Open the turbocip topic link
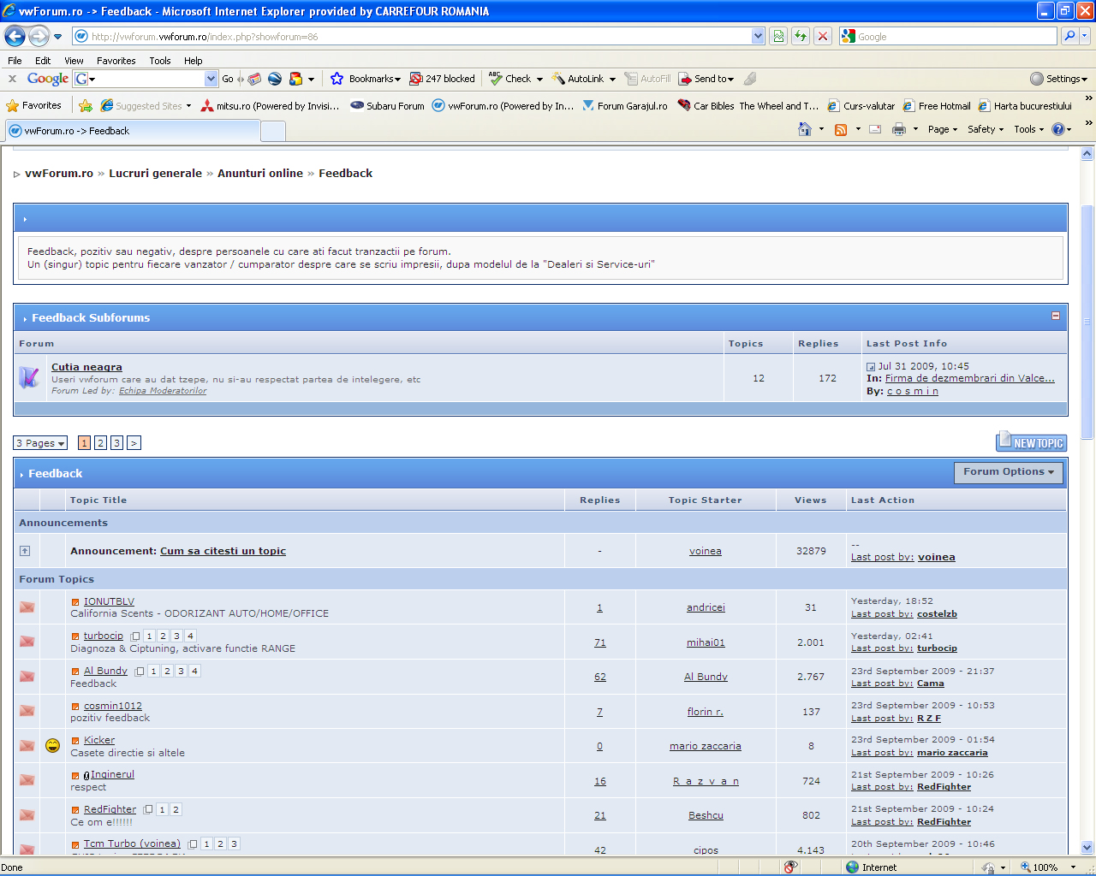The height and width of the screenshot is (876, 1096). pyautogui.click(x=104, y=636)
